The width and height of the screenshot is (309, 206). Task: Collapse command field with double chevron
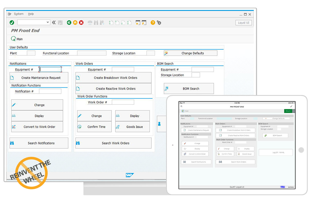(x=54, y=23)
